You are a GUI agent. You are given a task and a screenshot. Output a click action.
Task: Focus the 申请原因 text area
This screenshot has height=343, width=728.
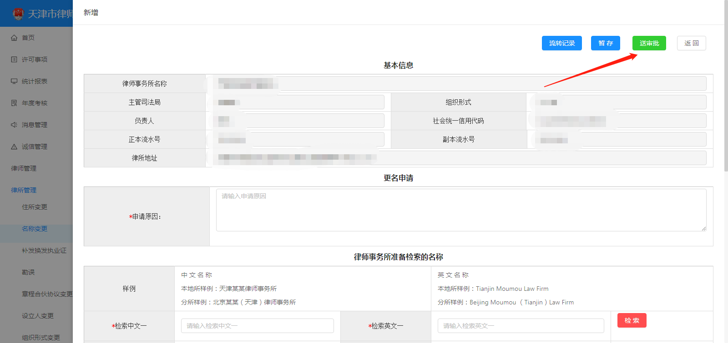(460, 210)
